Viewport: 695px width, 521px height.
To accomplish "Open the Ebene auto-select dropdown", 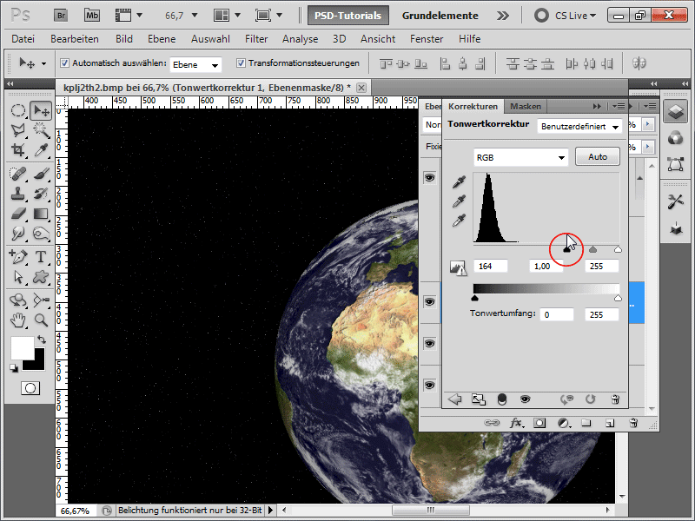I will 195,64.
